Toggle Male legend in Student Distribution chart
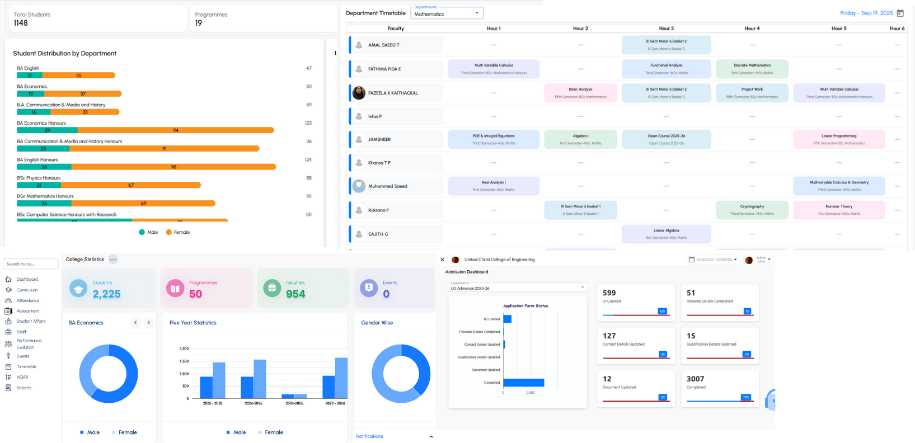 pyautogui.click(x=149, y=232)
